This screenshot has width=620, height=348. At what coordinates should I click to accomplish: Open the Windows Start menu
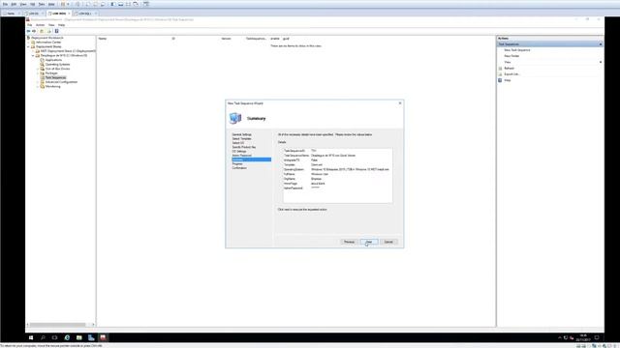coord(31,337)
